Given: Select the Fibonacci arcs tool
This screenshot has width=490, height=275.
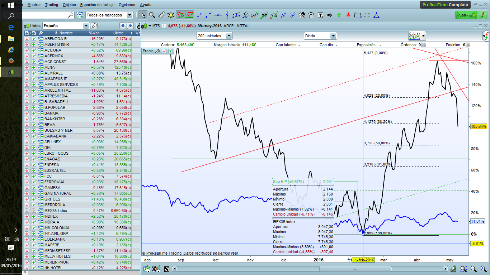Looking at the screenshot, I should (274, 15).
